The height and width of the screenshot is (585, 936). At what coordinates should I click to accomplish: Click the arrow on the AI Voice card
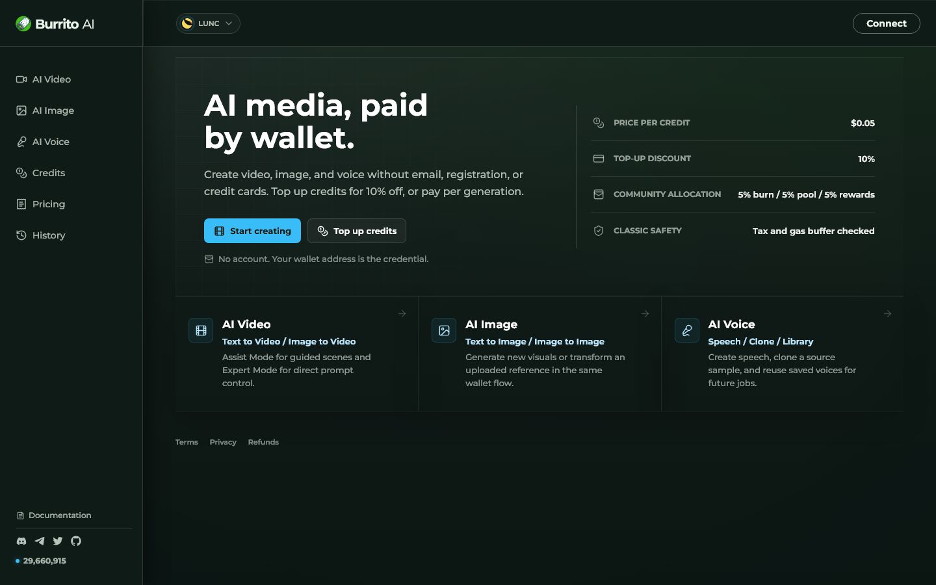887,313
